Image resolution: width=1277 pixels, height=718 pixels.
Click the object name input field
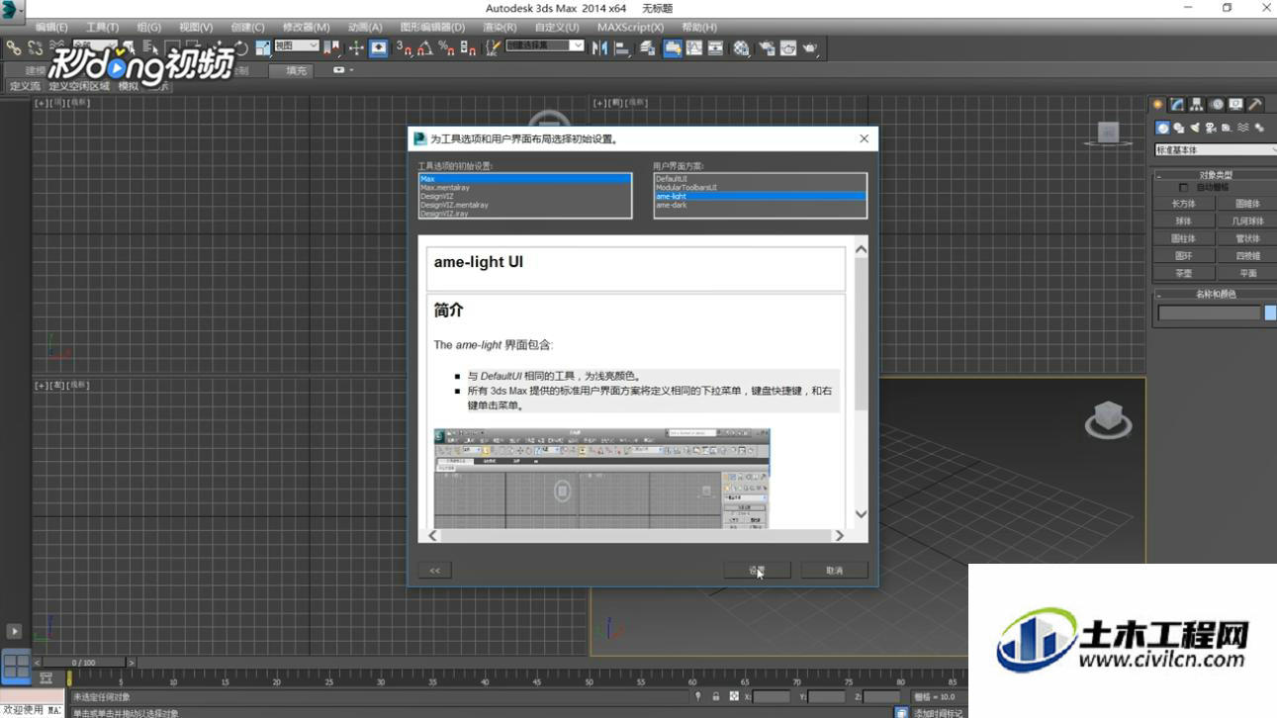tap(1210, 313)
